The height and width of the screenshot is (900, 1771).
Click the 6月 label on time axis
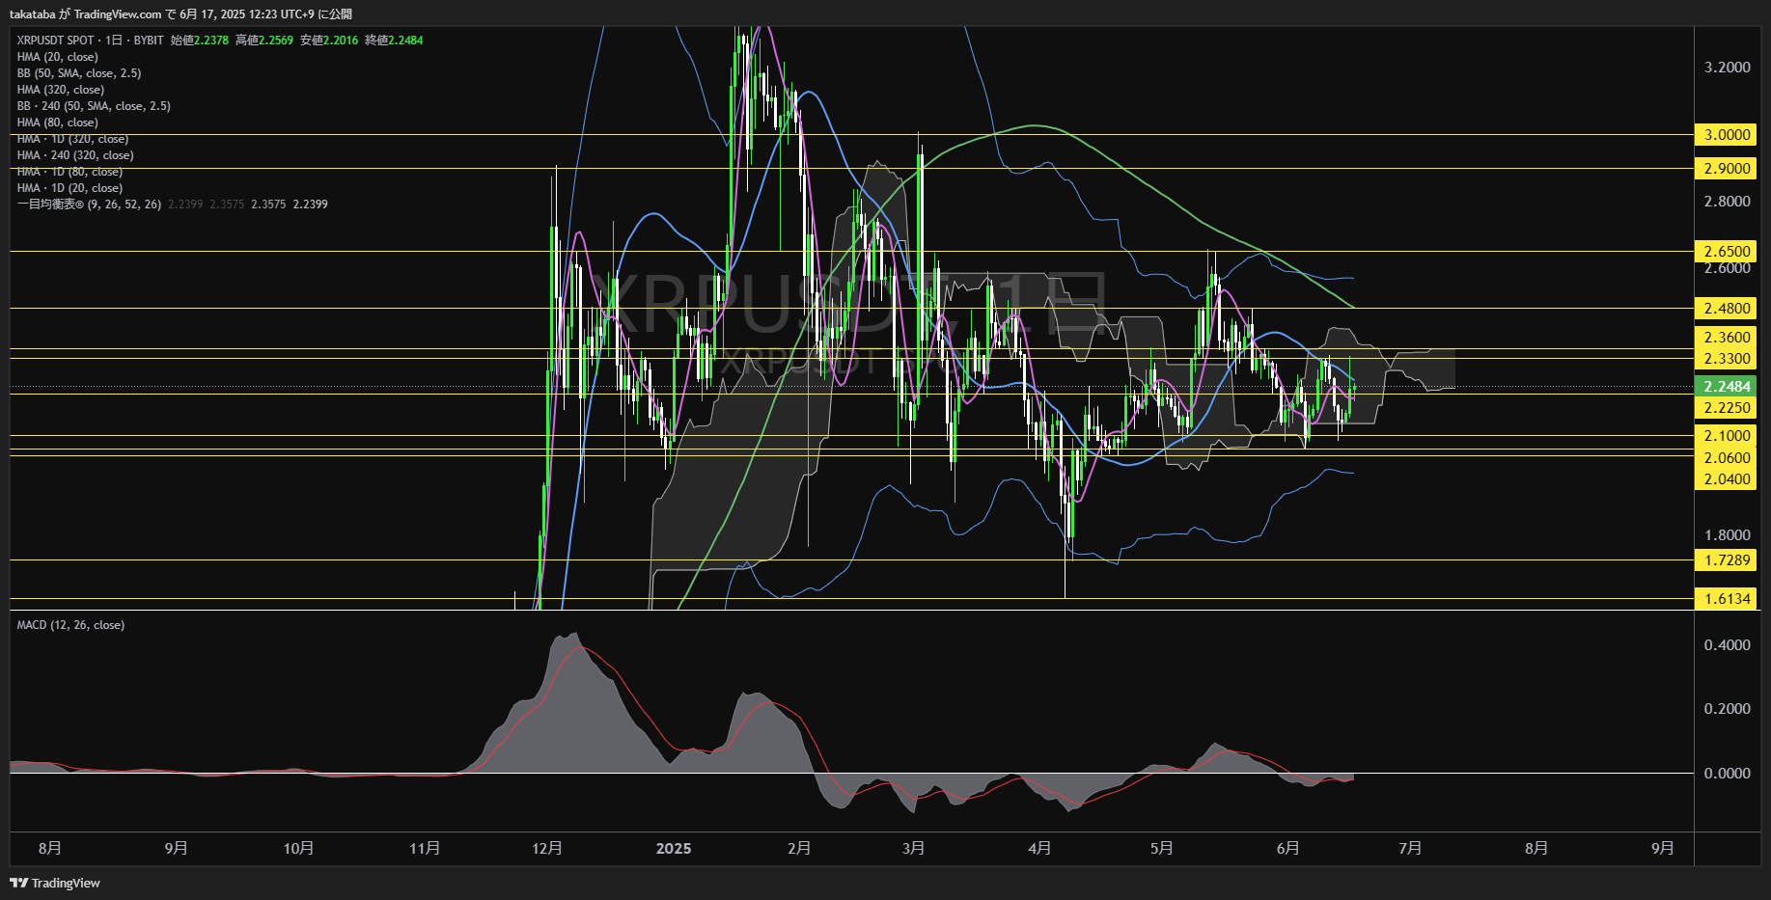click(x=1287, y=849)
